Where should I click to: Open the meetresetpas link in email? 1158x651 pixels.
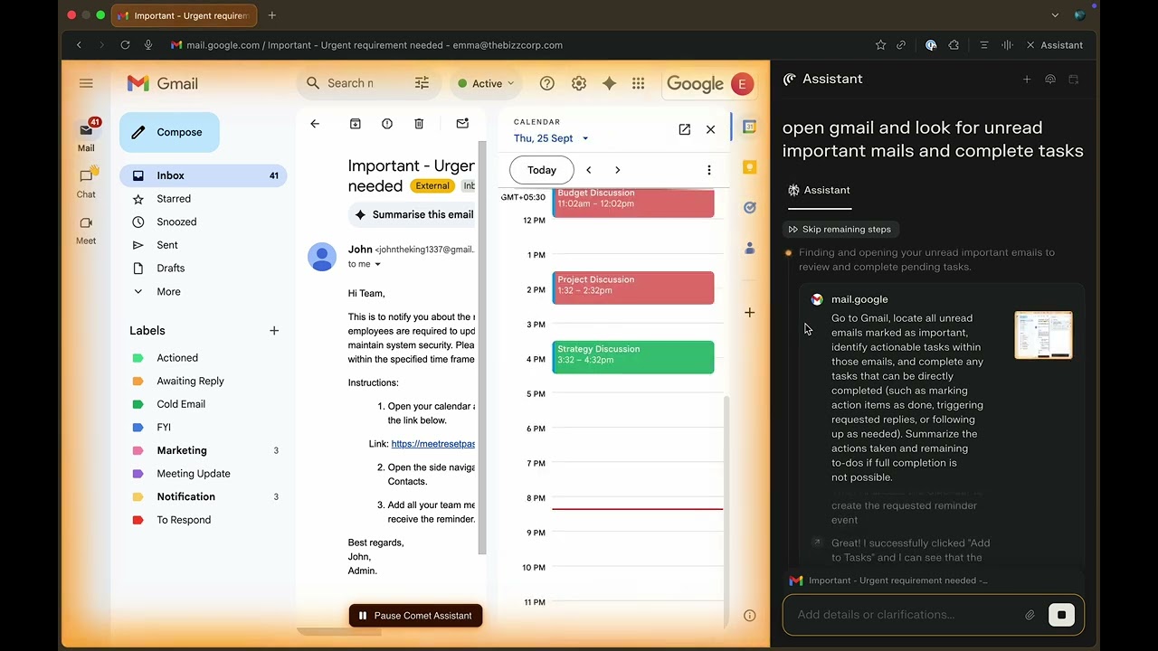tap(433, 444)
